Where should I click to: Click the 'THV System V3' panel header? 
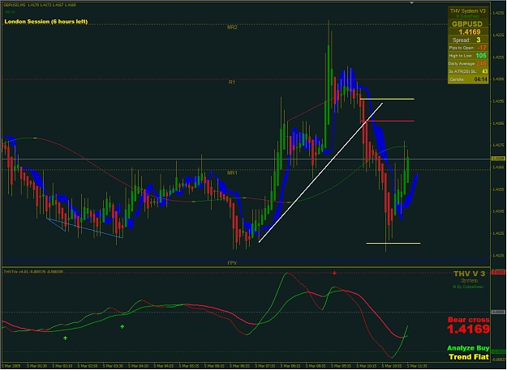click(468, 11)
